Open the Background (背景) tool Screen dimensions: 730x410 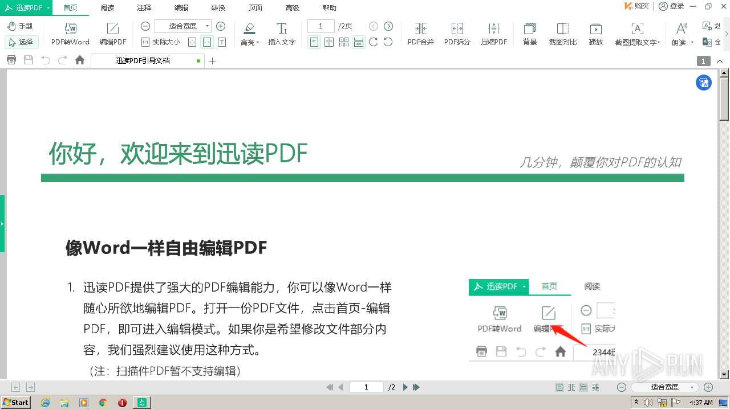click(x=530, y=34)
